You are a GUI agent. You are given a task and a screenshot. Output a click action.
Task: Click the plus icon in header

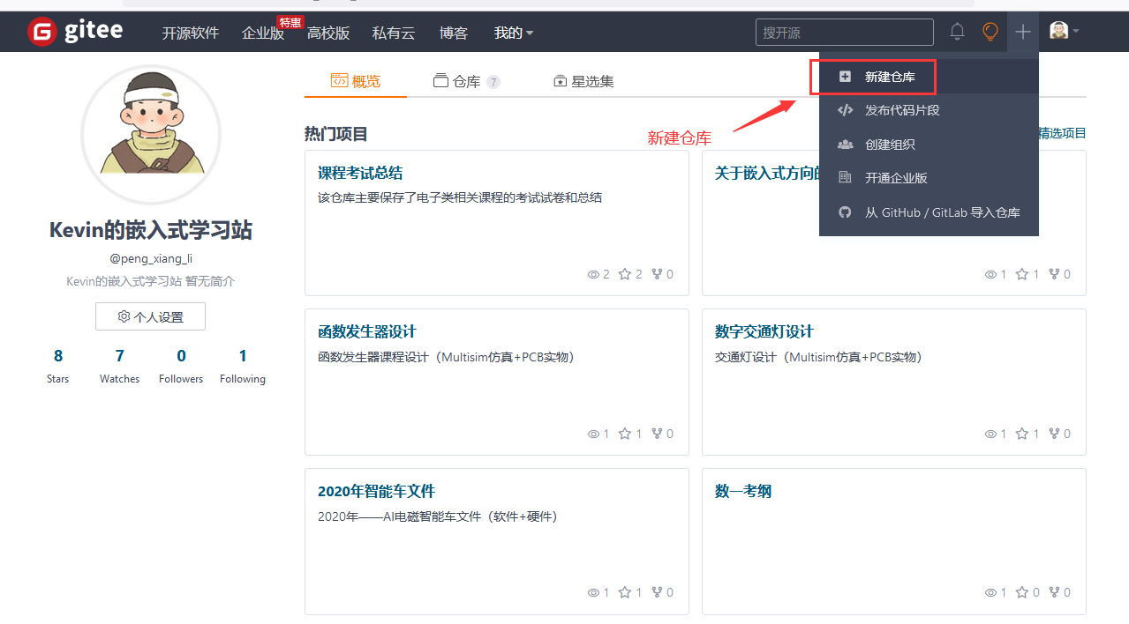click(x=1022, y=32)
